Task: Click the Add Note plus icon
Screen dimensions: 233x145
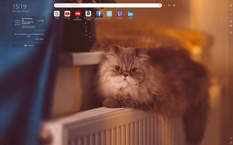Action: [25, 46]
